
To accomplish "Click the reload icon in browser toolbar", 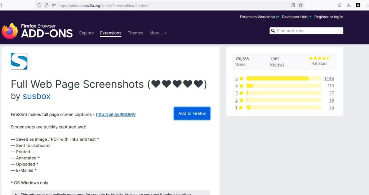I will tap(1, 5).
